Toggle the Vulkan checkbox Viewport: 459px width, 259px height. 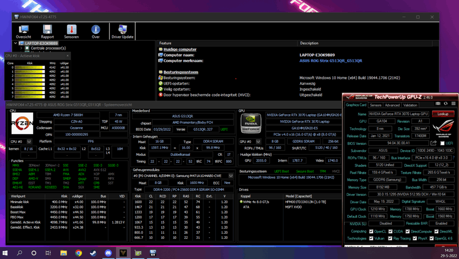tap(371, 238)
